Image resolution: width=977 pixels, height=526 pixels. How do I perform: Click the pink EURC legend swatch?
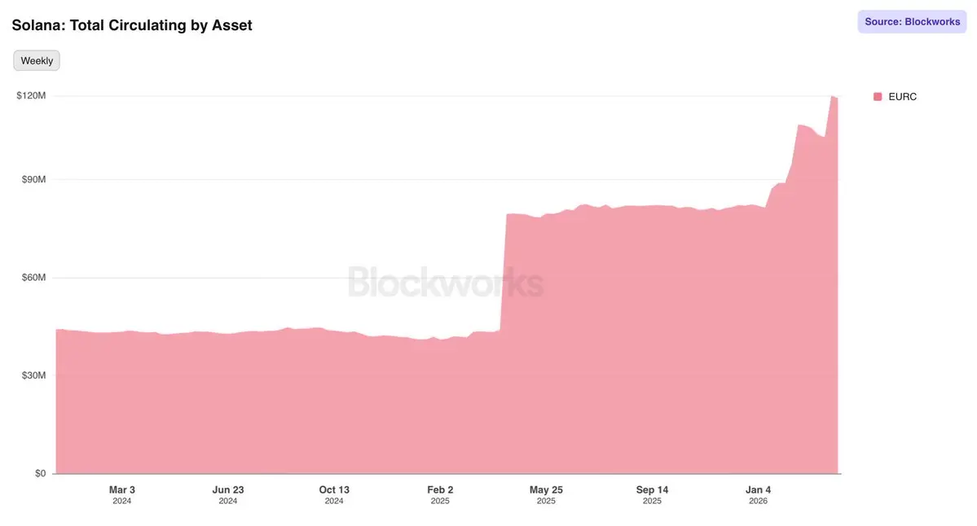[x=878, y=96]
